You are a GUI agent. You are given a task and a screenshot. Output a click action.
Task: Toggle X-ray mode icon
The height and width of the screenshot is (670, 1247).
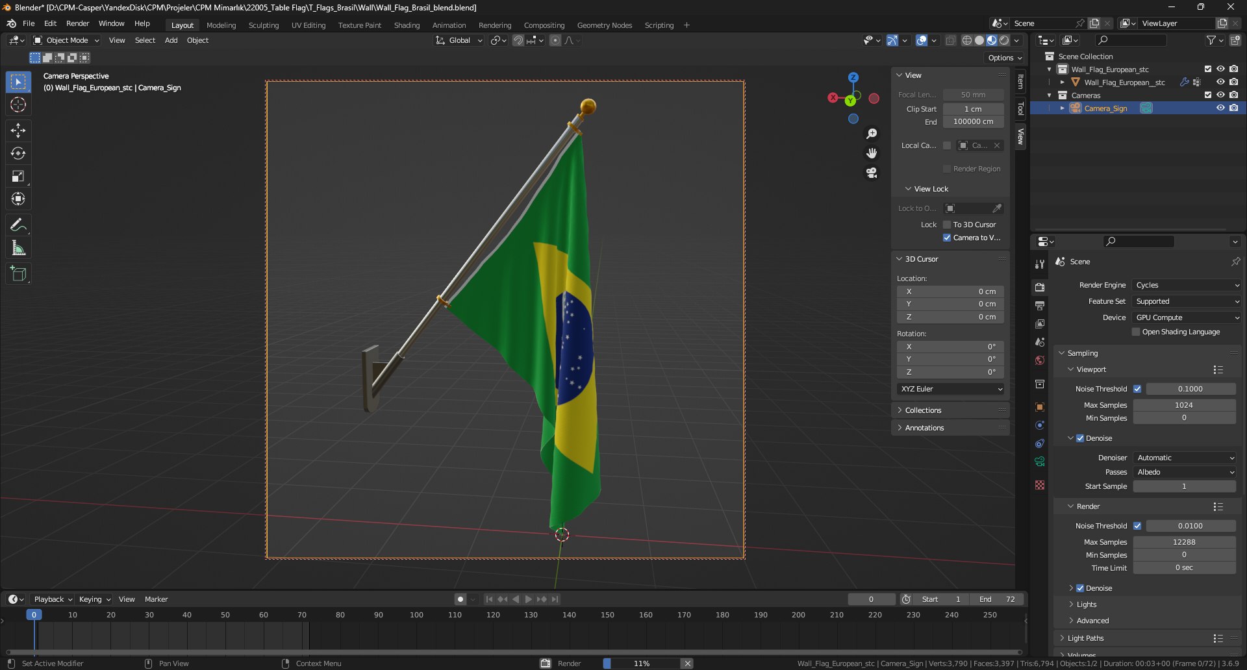[x=950, y=40]
